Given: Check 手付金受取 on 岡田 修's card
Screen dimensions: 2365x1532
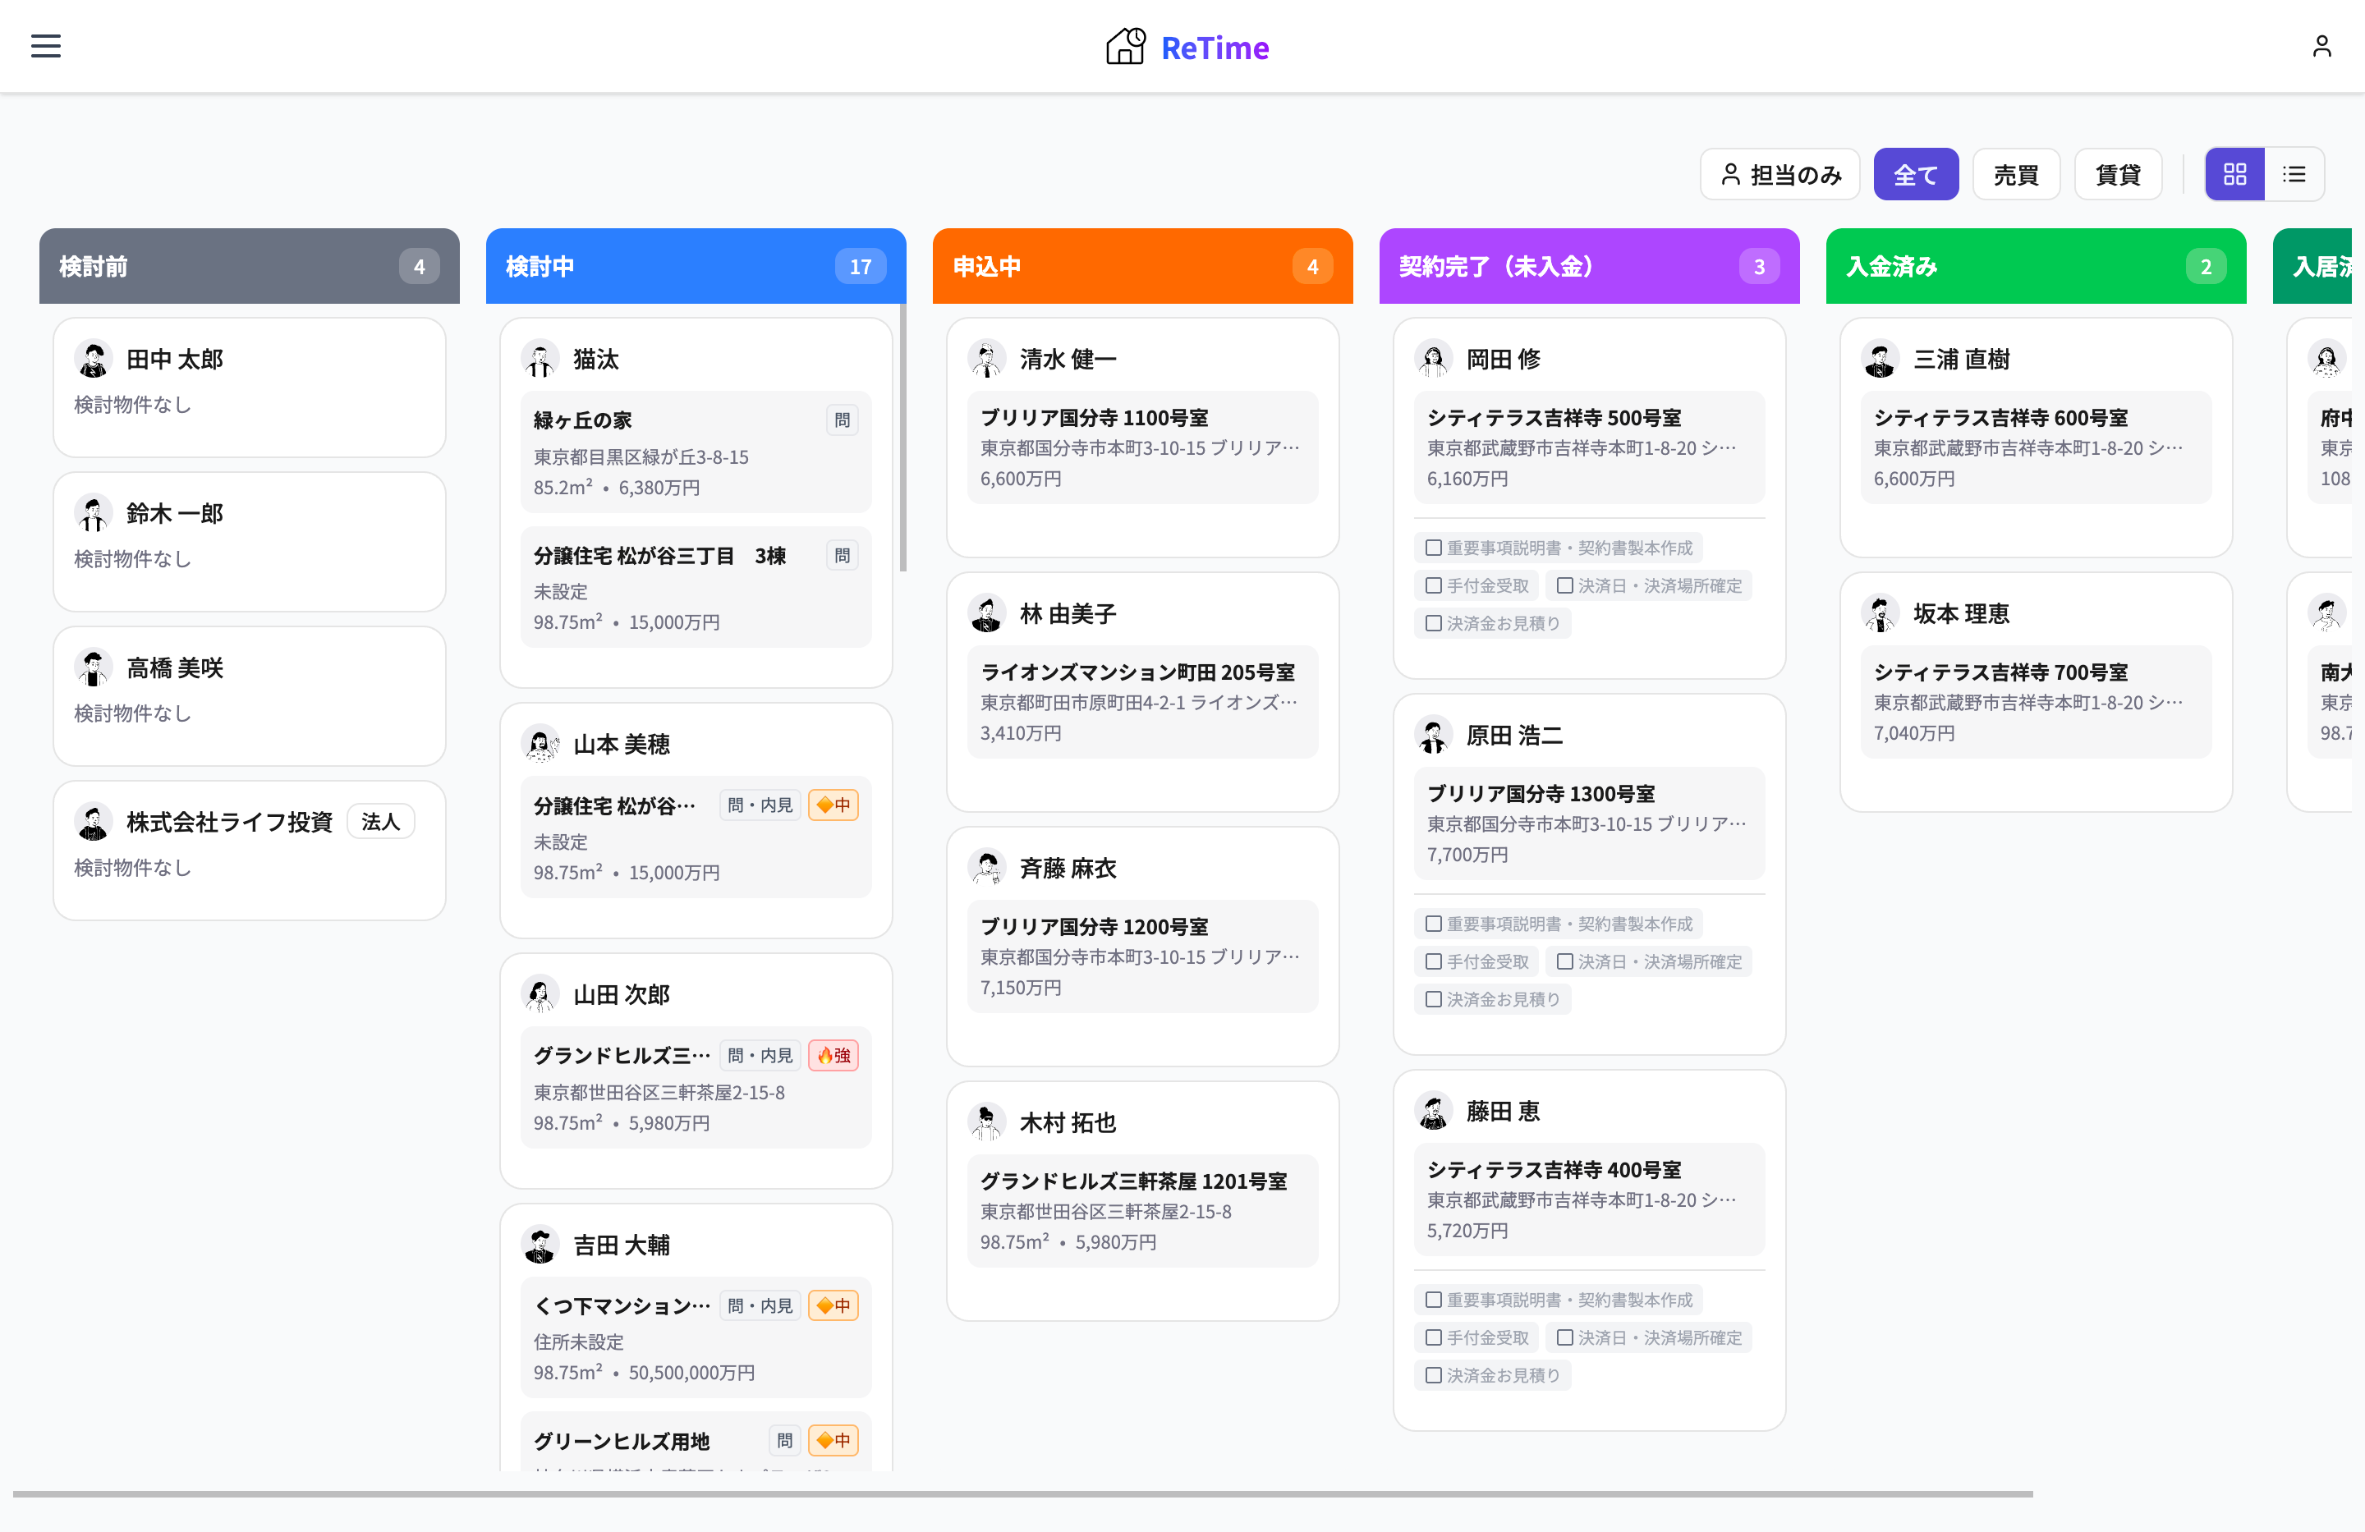Looking at the screenshot, I should tap(1434, 586).
